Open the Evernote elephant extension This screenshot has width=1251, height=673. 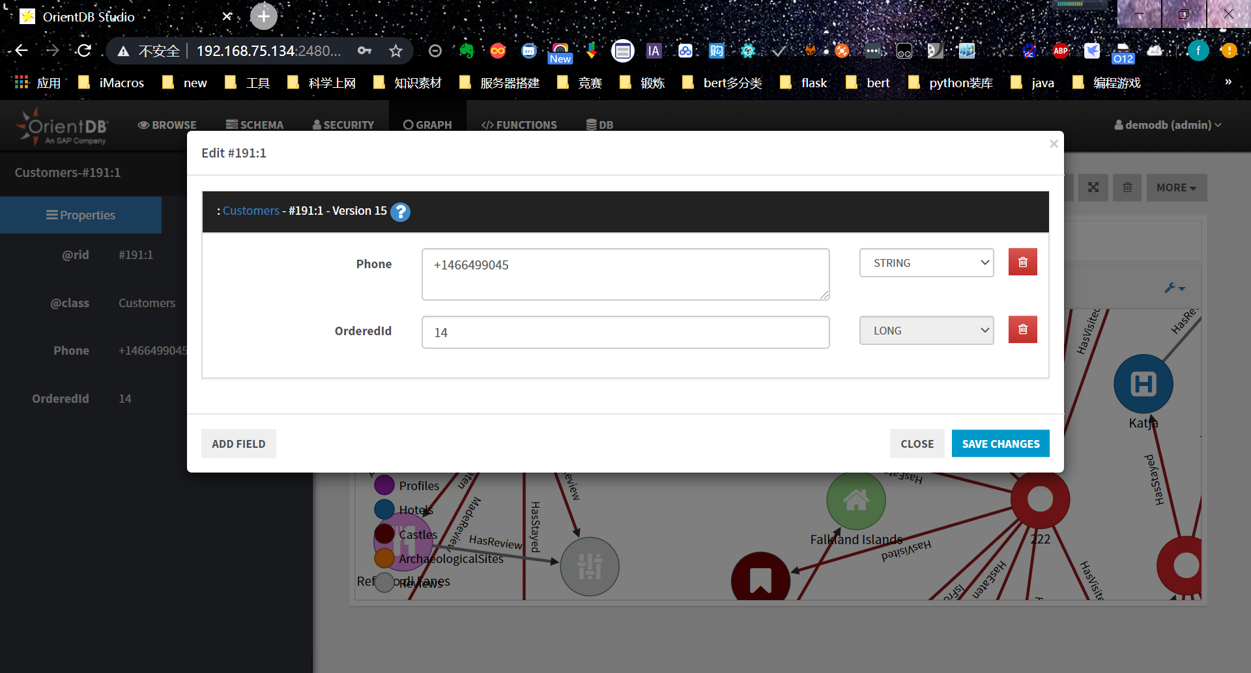pyautogui.click(x=467, y=51)
